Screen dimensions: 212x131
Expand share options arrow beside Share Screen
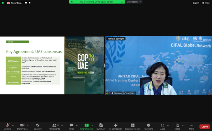click(x=92, y=125)
